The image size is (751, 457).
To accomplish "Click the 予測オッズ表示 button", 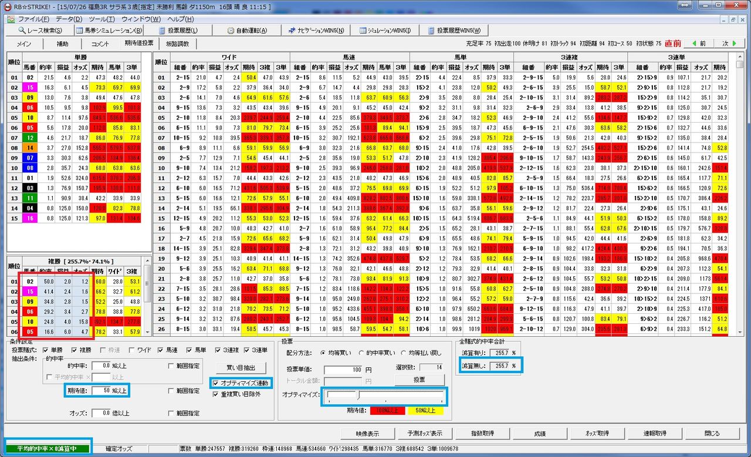I will (x=425, y=434).
